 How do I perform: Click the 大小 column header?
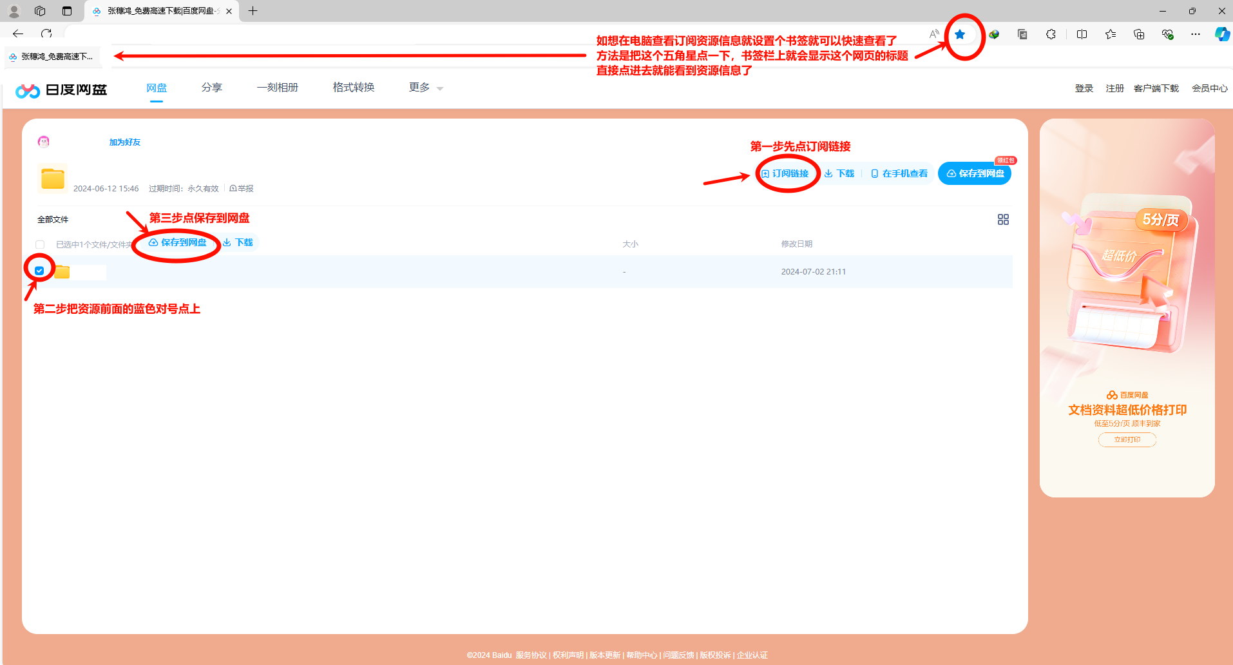(x=630, y=244)
